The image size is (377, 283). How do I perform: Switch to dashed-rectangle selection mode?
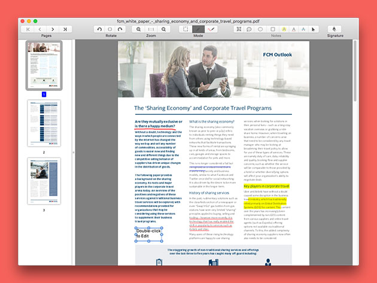tap(186, 29)
